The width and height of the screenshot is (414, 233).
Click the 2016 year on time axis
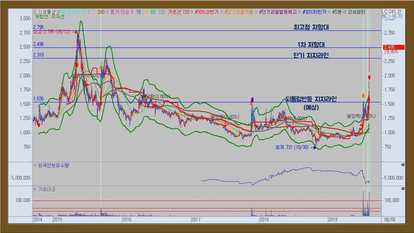127,219
